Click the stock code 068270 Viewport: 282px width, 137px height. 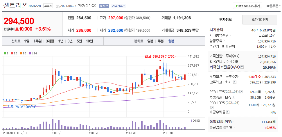coord(35,6)
